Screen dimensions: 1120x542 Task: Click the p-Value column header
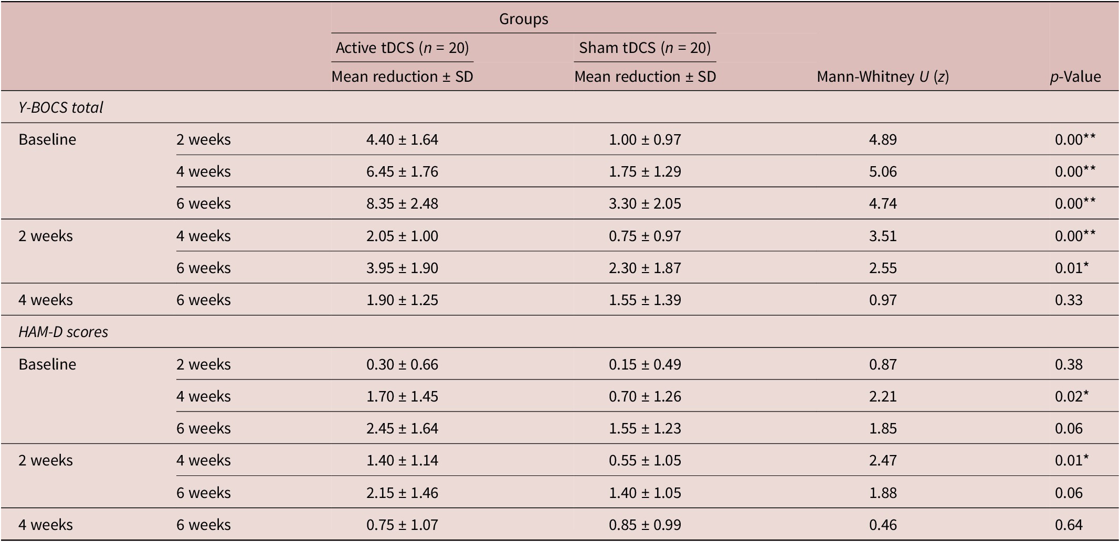point(1075,77)
